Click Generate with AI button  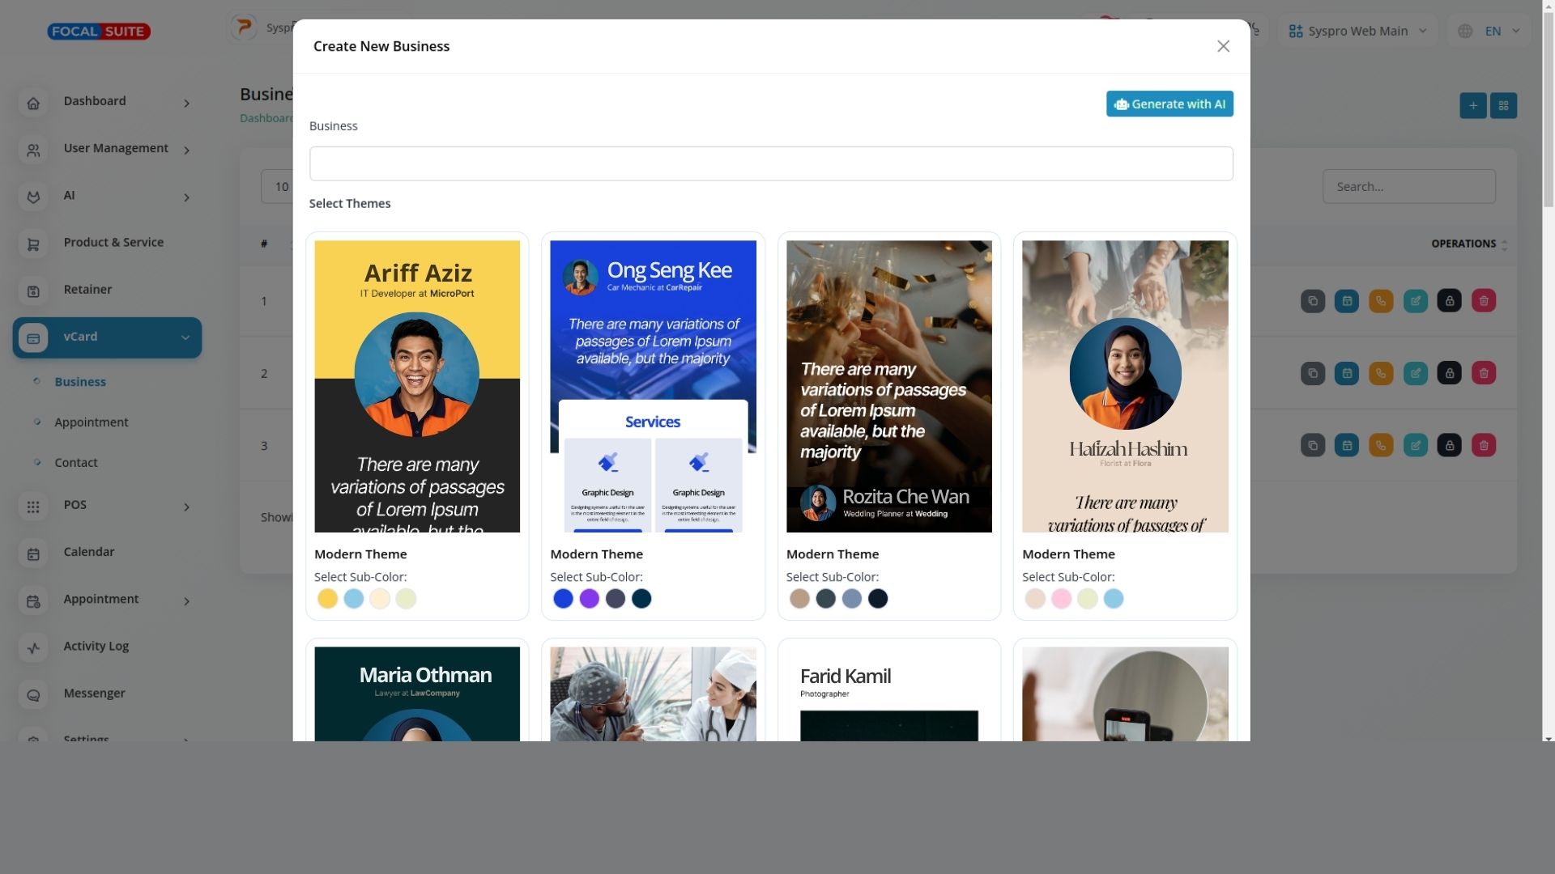(1169, 104)
